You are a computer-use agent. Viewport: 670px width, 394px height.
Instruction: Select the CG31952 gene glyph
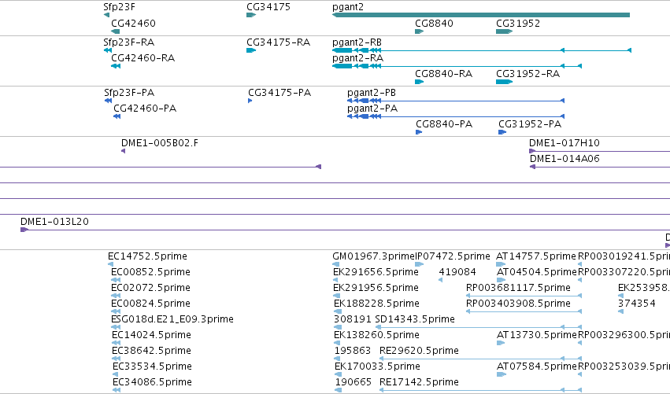point(504,31)
